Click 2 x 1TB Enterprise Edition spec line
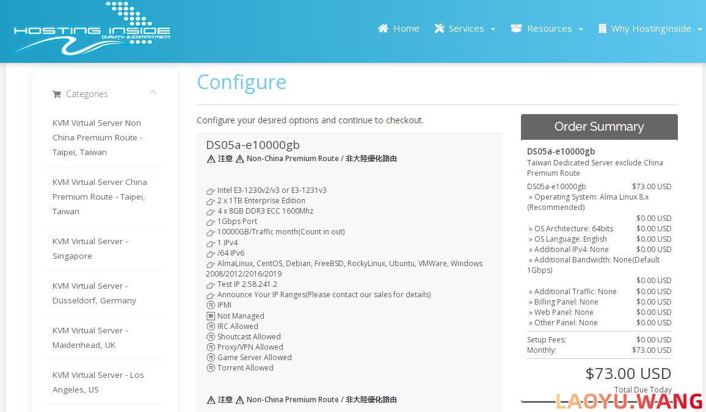The height and width of the screenshot is (412, 706). [x=261, y=201]
